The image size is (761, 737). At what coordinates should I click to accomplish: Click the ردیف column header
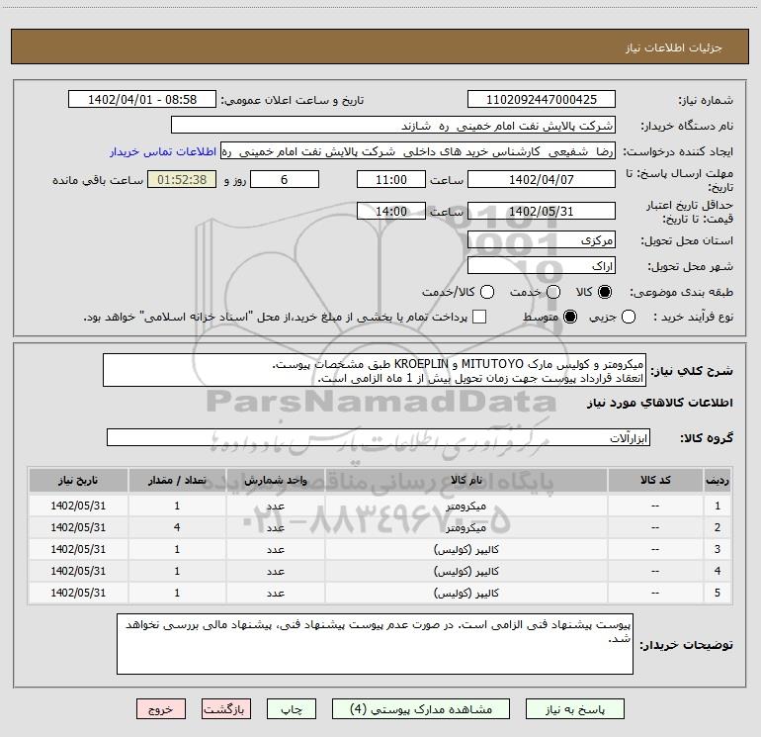coord(718,480)
